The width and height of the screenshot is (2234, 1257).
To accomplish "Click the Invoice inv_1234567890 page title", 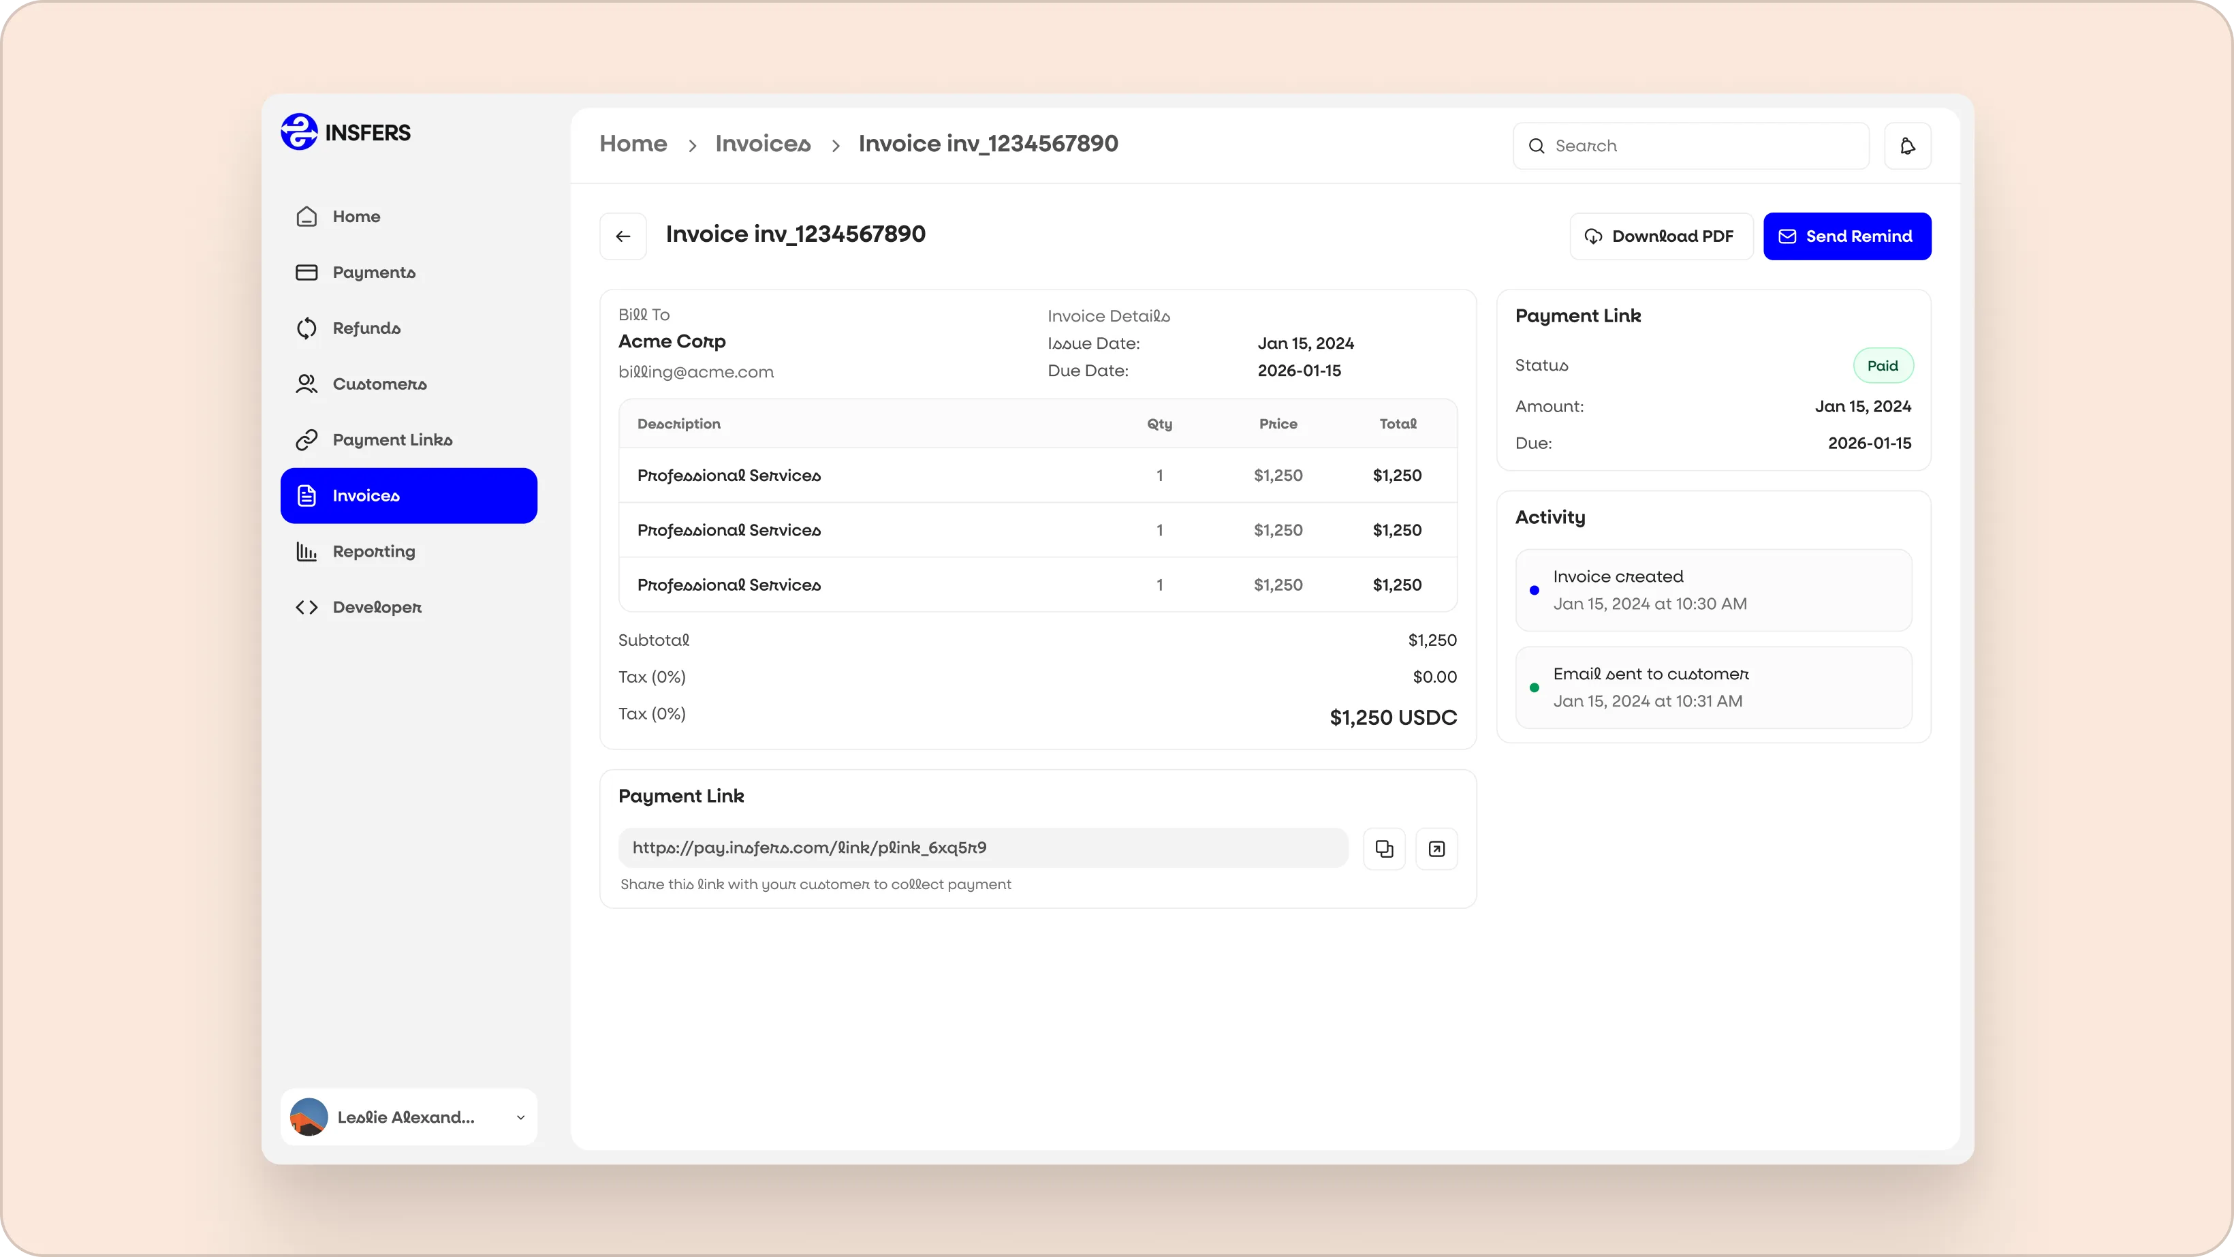I will point(796,234).
